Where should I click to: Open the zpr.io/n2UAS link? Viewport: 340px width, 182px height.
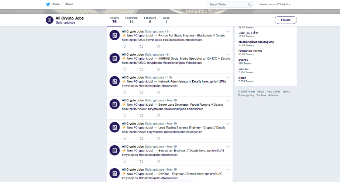[x=216, y=151]
